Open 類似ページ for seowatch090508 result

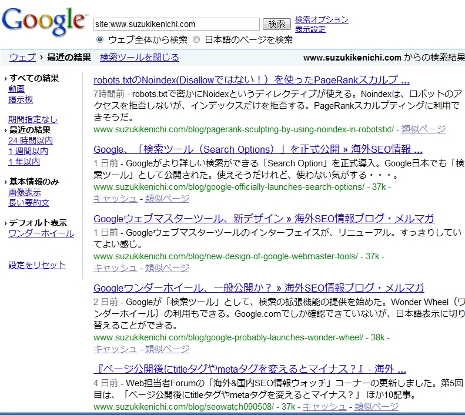click(376, 406)
